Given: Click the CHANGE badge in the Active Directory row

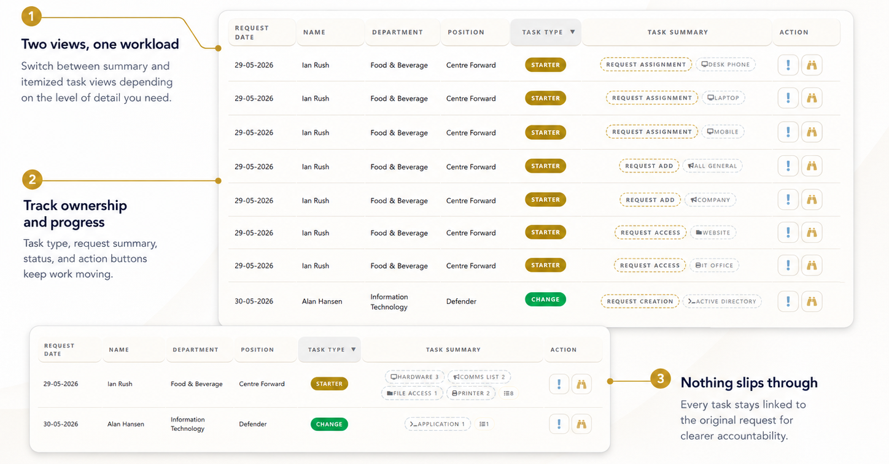Looking at the screenshot, I should tap(545, 300).
